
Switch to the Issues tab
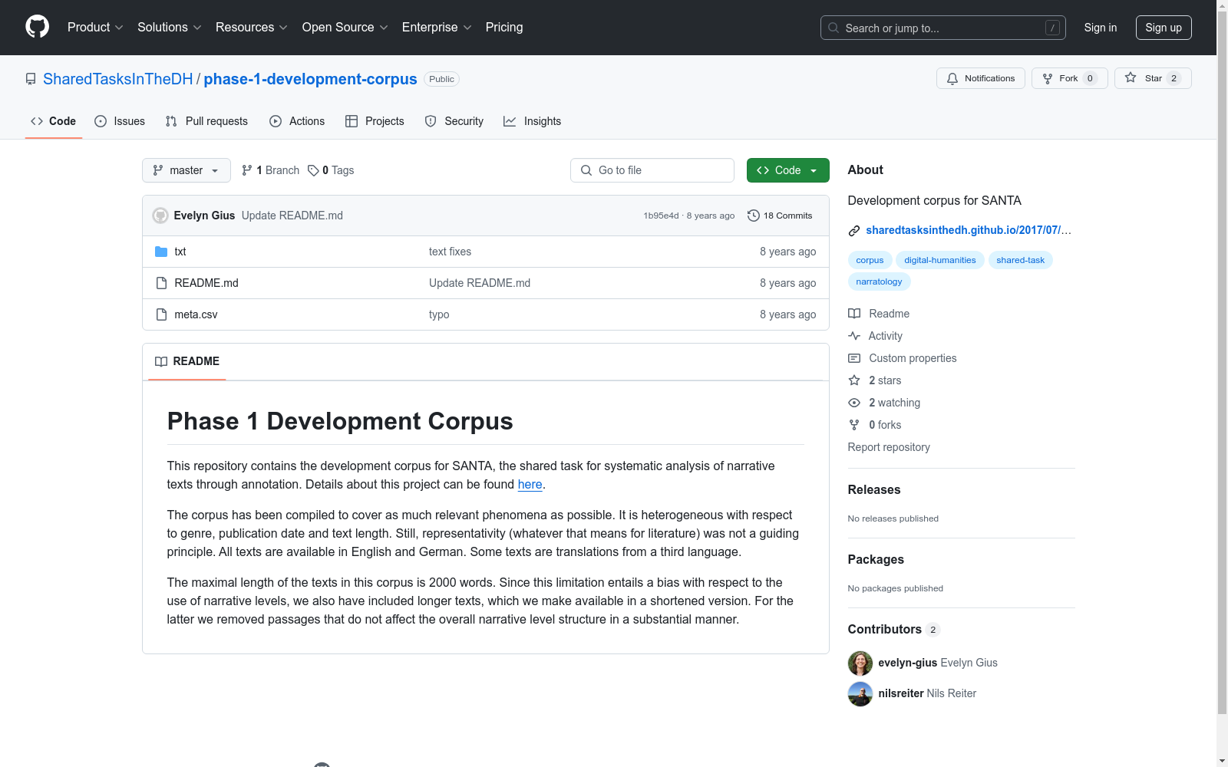tap(120, 121)
